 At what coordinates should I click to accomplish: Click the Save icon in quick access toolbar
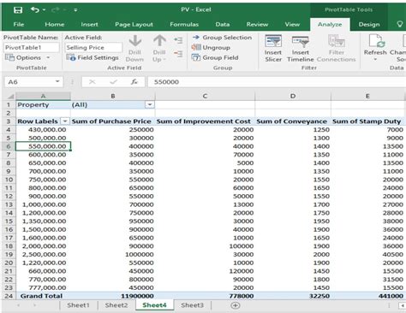[x=18, y=10]
